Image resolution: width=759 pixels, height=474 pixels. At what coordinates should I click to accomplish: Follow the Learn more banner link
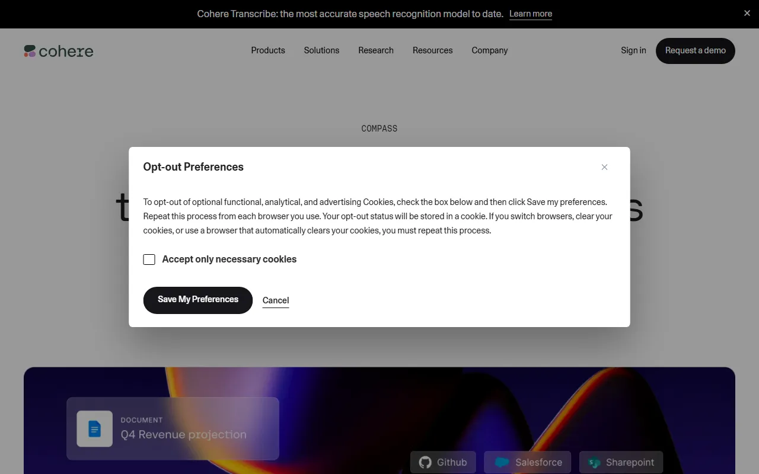click(x=530, y=14)
